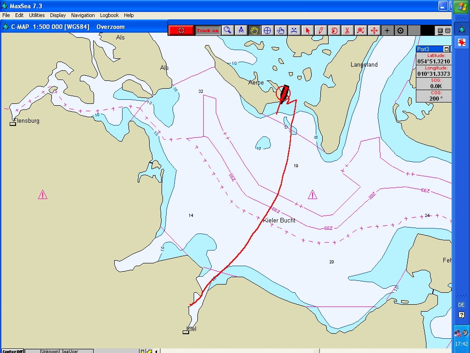The width and height of the screenshot is (470, 353).
Task: Click the SOG value 0.0K
Action: click(436, 86)
